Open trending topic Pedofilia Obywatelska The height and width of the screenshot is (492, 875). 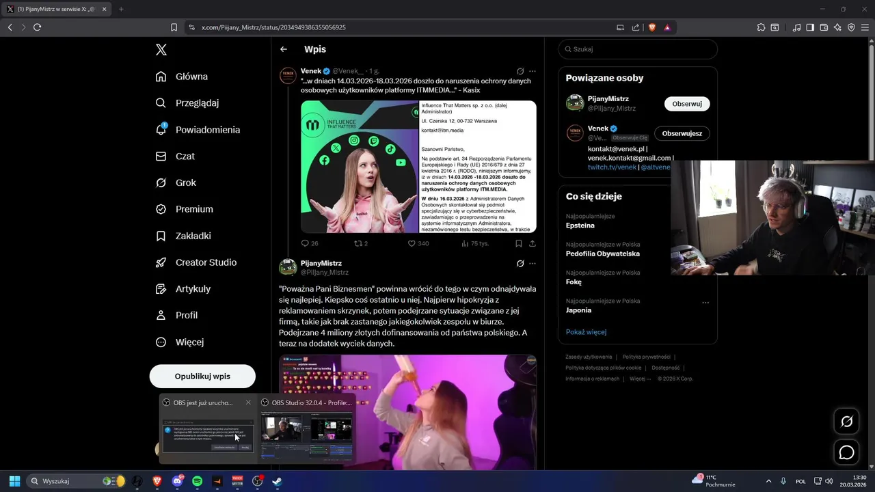[602, 254]
